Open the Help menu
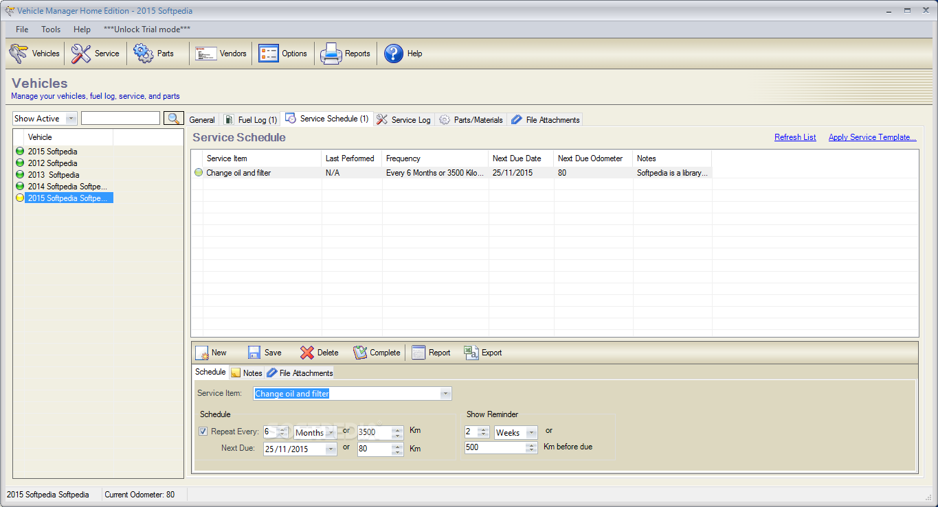Screen dimensions: 938x507 pyautogui.click(x=82, y=30)
